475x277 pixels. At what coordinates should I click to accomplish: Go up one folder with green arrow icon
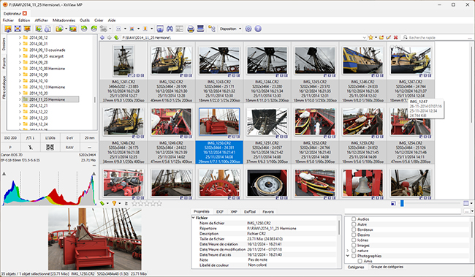(x=116, y=37)
